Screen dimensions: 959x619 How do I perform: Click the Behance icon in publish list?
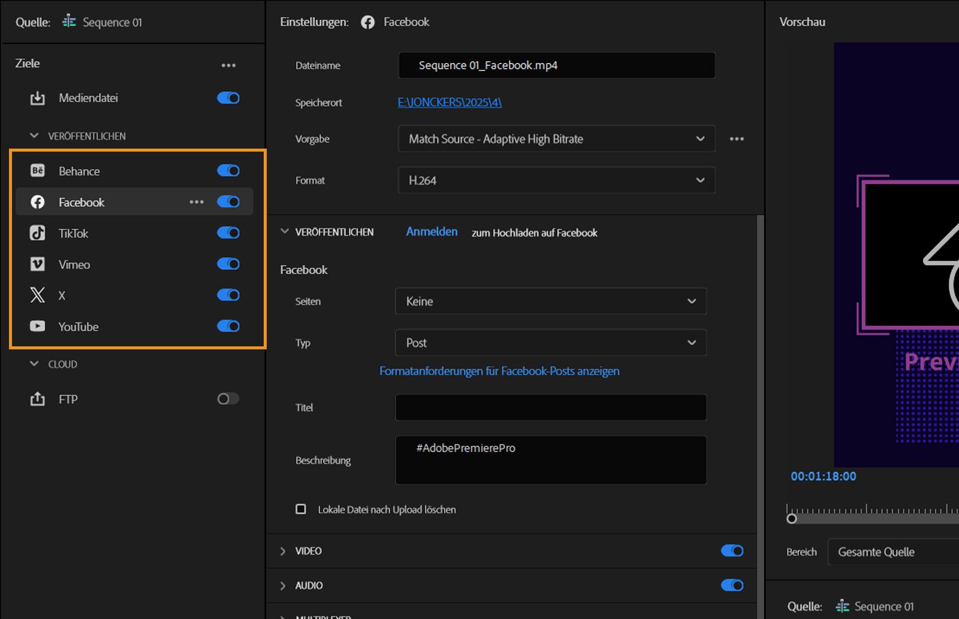tap(37, 171)
